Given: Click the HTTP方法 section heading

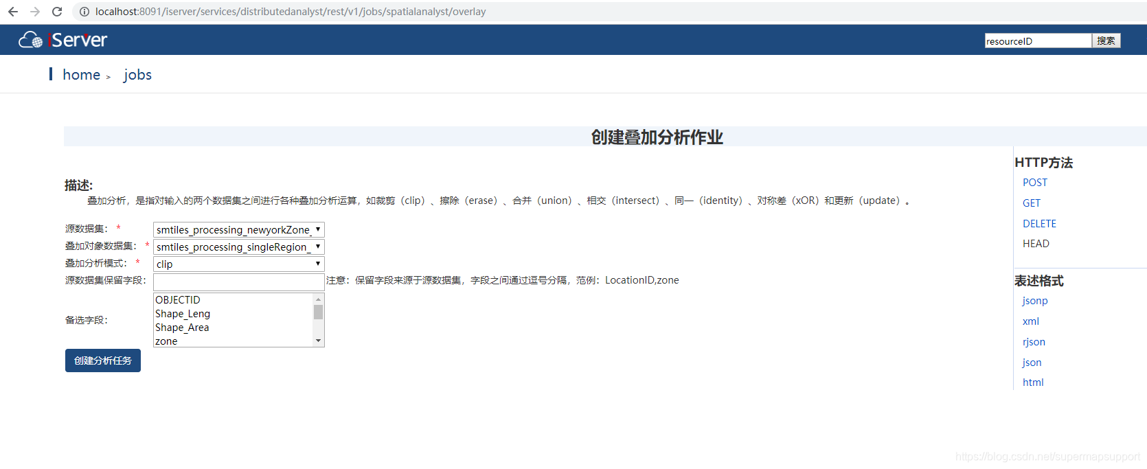Looking at the screenshot, I should click(1043, 163).
